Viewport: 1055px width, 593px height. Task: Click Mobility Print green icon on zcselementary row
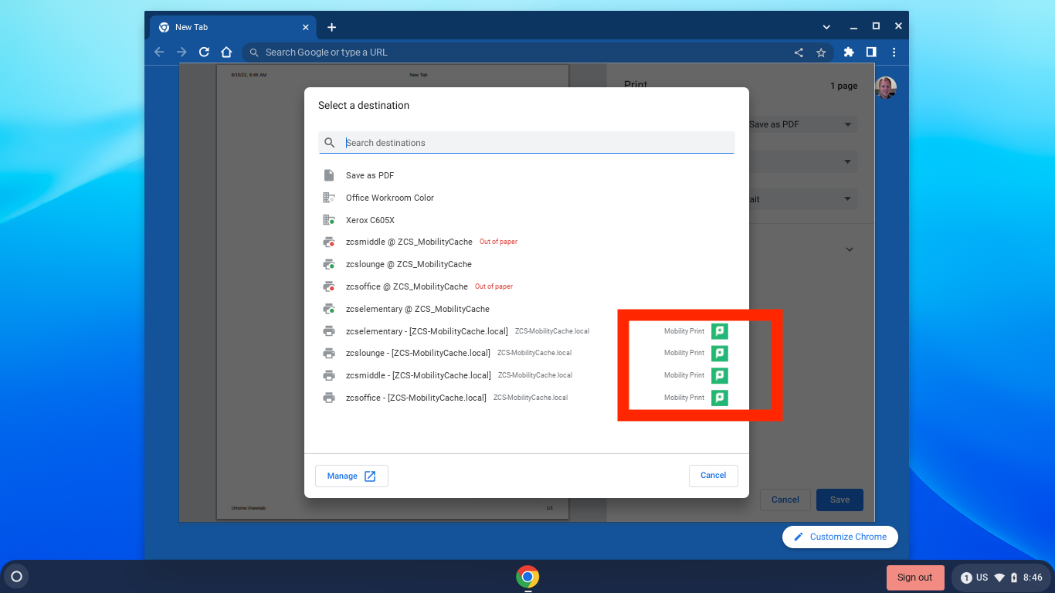coord(720,331)
